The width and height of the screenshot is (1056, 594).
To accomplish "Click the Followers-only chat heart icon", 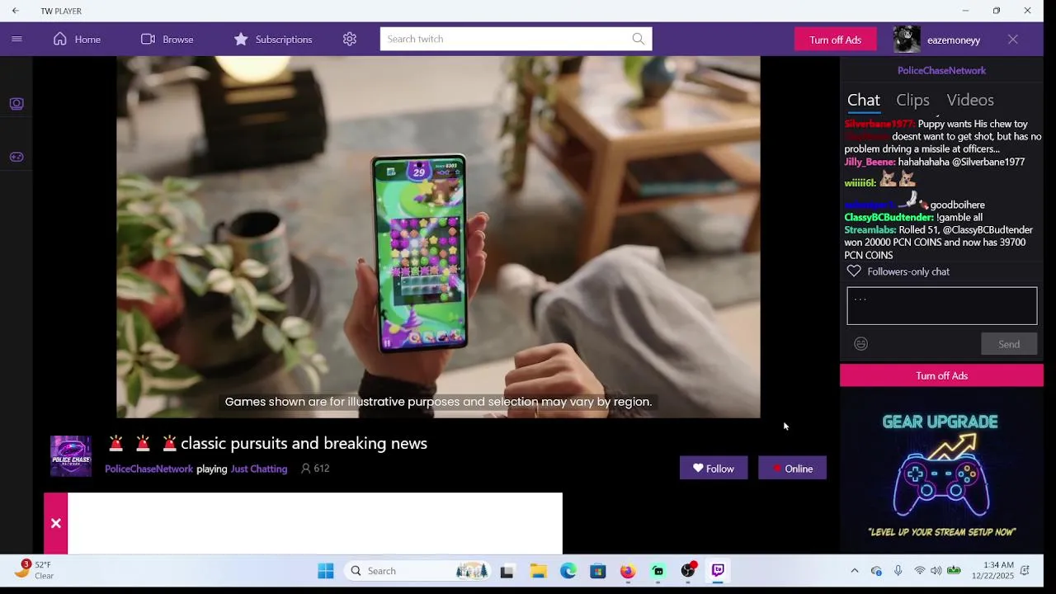I will (854, 271).
